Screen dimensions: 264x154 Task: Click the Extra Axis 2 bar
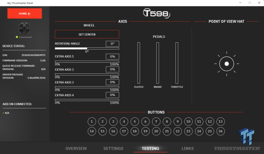coord(87,74)
